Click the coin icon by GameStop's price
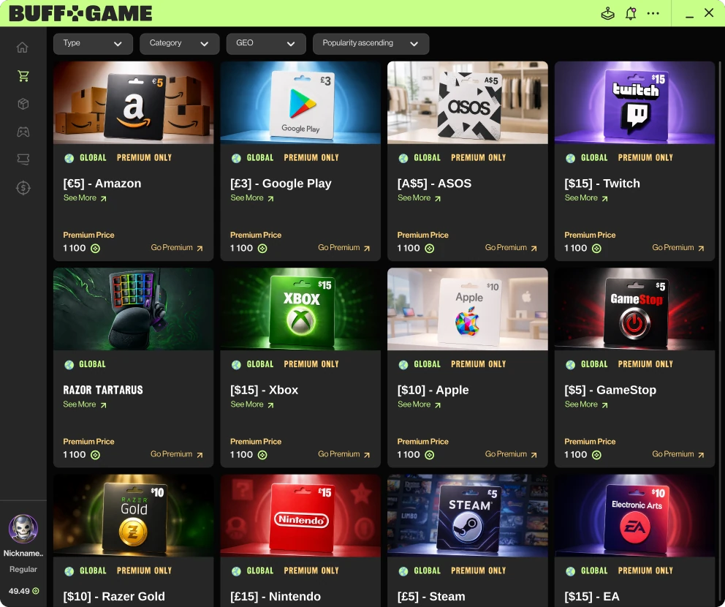The image size is (725, 607). coord(596,455)
